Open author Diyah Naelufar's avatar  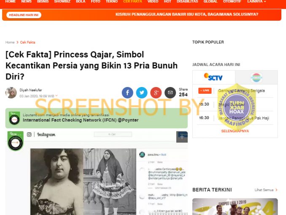[x=11, y=93]
